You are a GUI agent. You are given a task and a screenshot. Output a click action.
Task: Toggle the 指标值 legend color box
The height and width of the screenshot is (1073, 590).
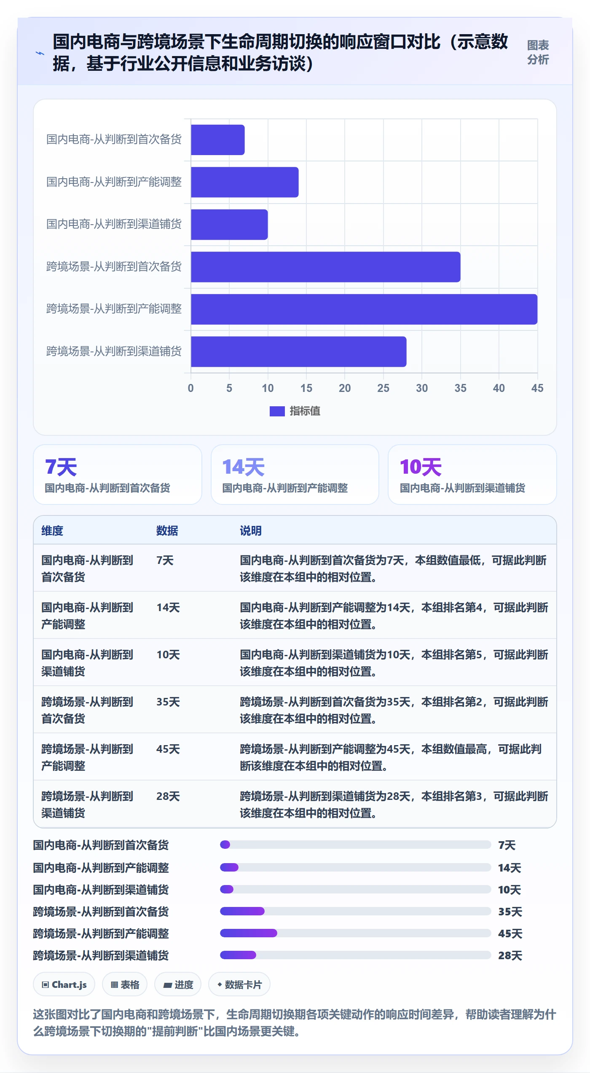coord(277,411)
